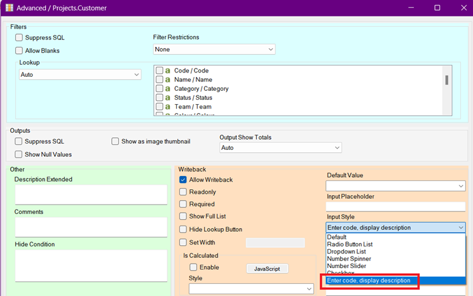The image size is (473, 296).
Task: Click the 'a' icon beside Status / Status
Action: click(167, 98)
